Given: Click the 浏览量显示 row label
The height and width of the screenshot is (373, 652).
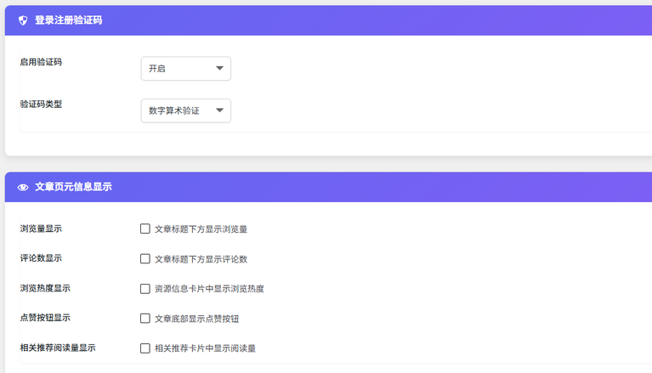Looking at the screenshot, I should click(x=41, y=229).
